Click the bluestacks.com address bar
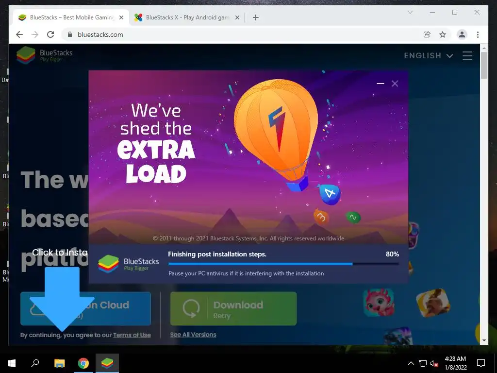The height and width of the screenshot is (373, 497). pos(241,34)
